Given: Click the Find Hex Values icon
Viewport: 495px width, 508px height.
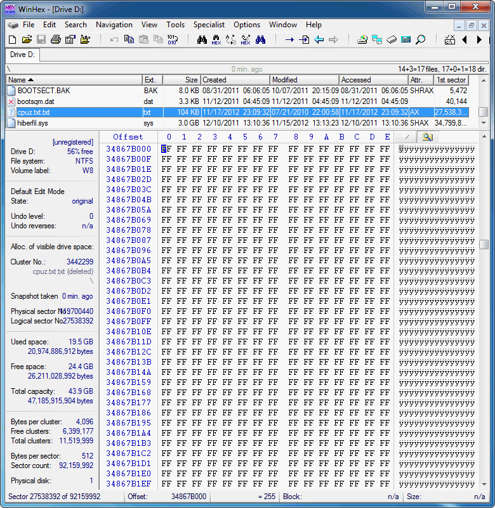Looking at the screenshot, I should click(216, 40).
